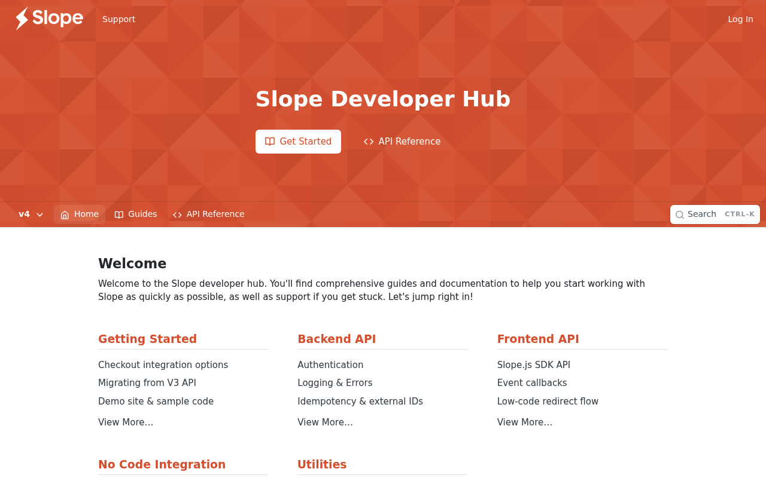Image resolution: width=766 pixels, height=478 pixels.
Task: Open Logging & Errors page
Action: point(335,383)
